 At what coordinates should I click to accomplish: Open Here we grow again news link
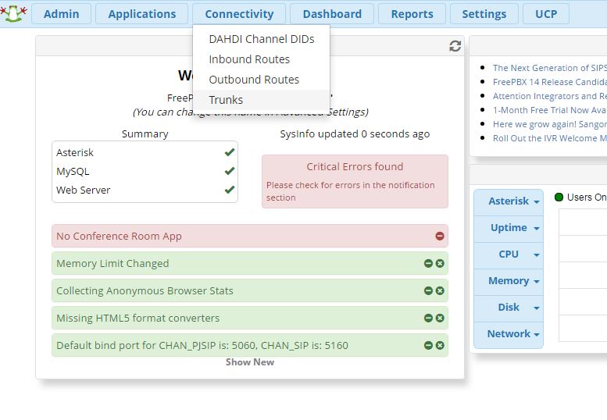pos(550,124)
